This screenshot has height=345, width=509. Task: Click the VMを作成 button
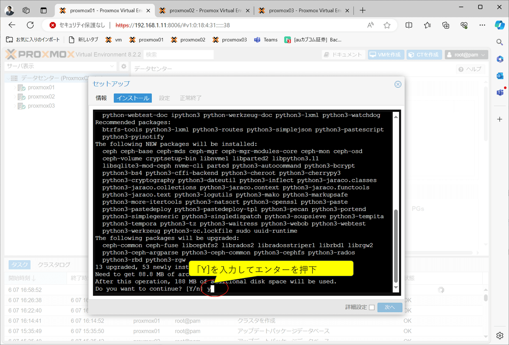pyautogui.click(x=386, y=55)
